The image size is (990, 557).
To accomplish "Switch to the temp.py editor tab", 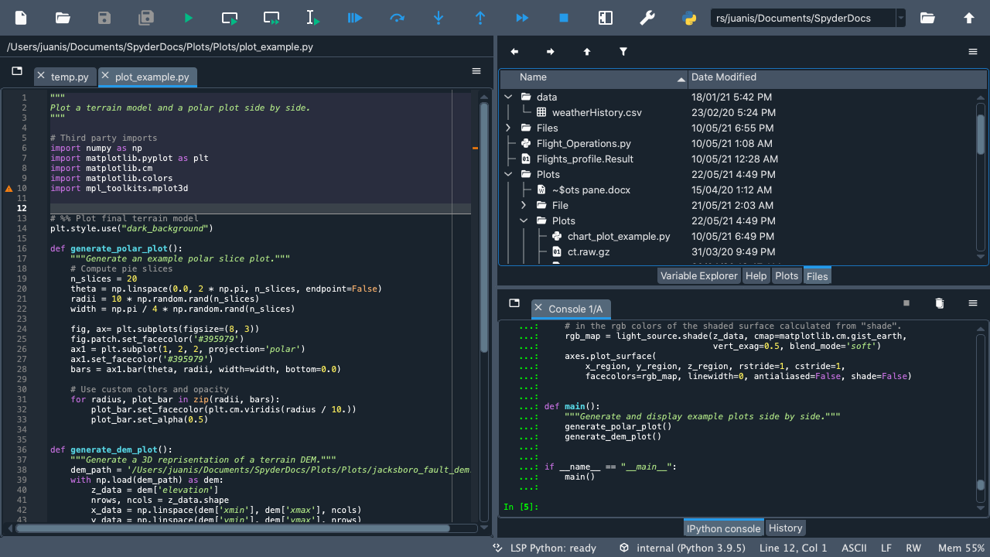I will 70,77.
